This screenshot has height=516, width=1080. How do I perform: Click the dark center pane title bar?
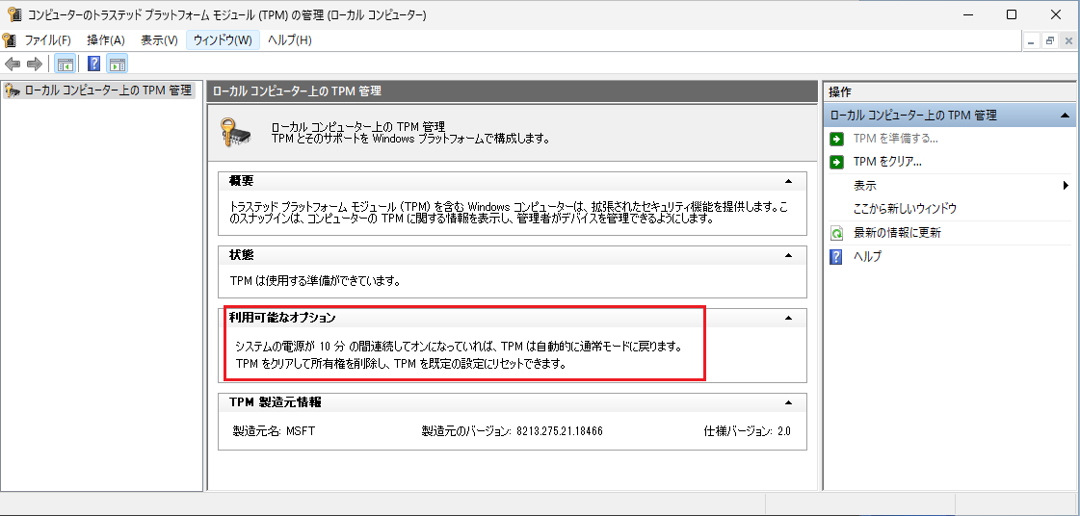(511, 90)
